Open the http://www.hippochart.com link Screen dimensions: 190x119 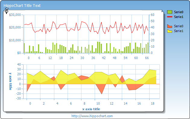92,116
